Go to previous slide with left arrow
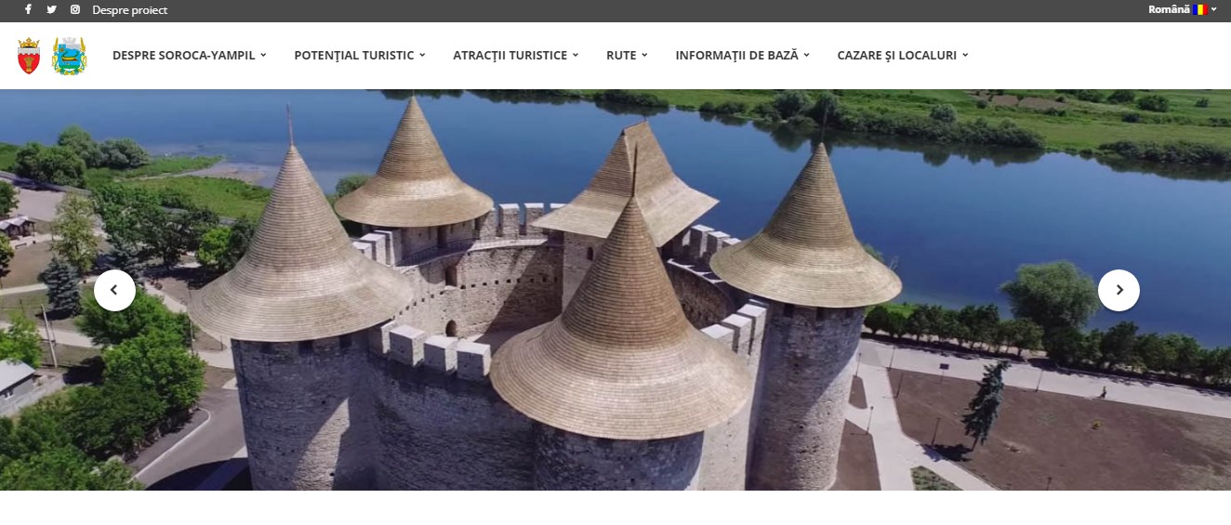Viewport: 1231px width, 525px height. (x=114, y=290)
